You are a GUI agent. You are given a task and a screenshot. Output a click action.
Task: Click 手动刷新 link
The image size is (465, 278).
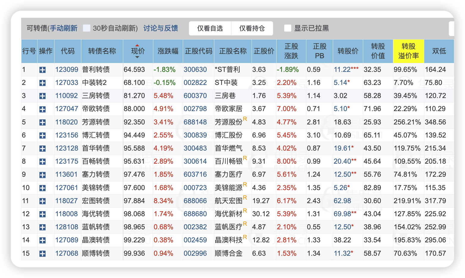click(63, 28)
